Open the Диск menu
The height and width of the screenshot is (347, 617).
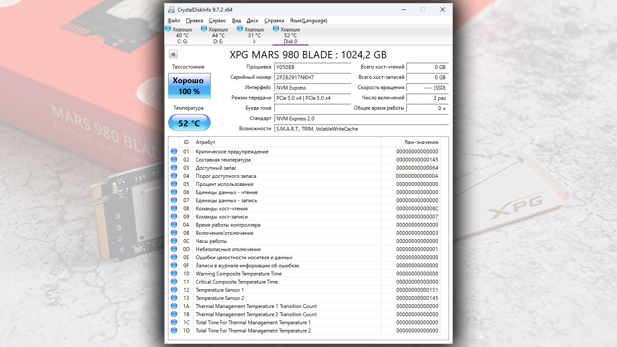252,21
